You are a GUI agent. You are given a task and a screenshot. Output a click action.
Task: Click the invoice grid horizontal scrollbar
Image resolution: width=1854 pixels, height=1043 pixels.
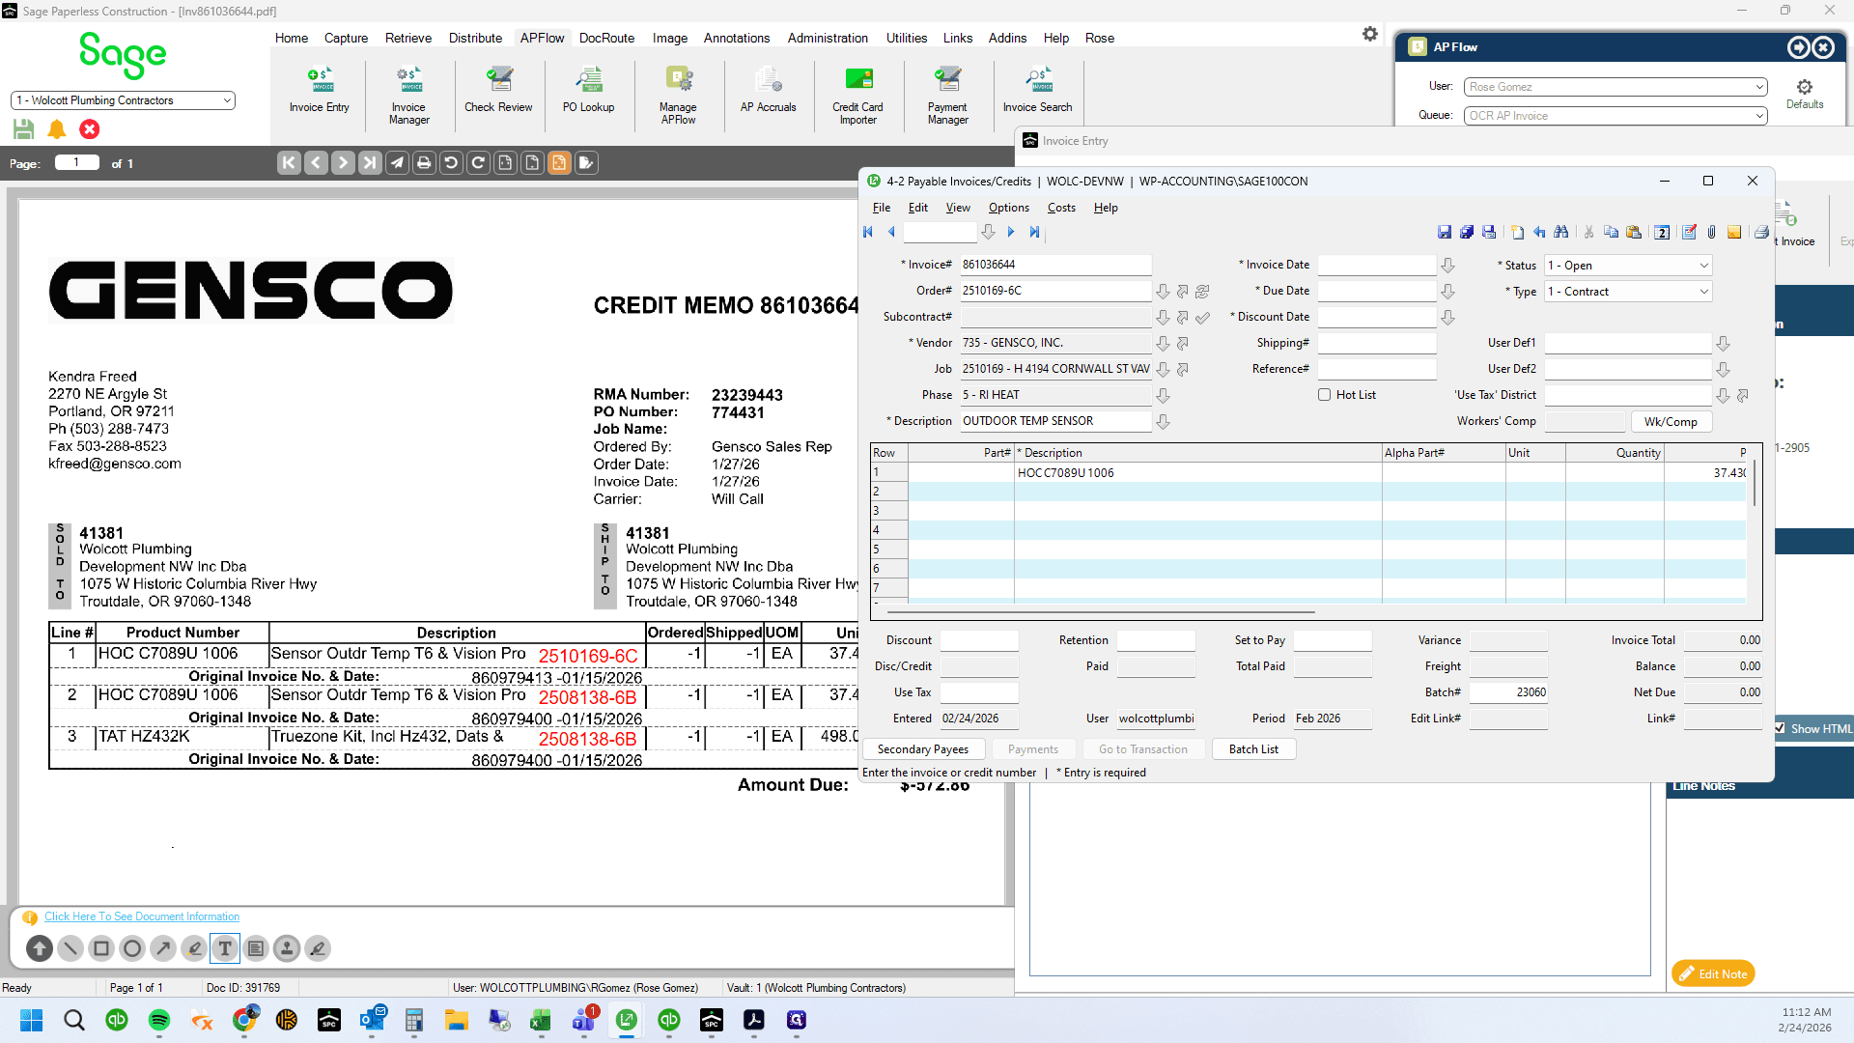pyautogui.click(x=1101, y=612)
